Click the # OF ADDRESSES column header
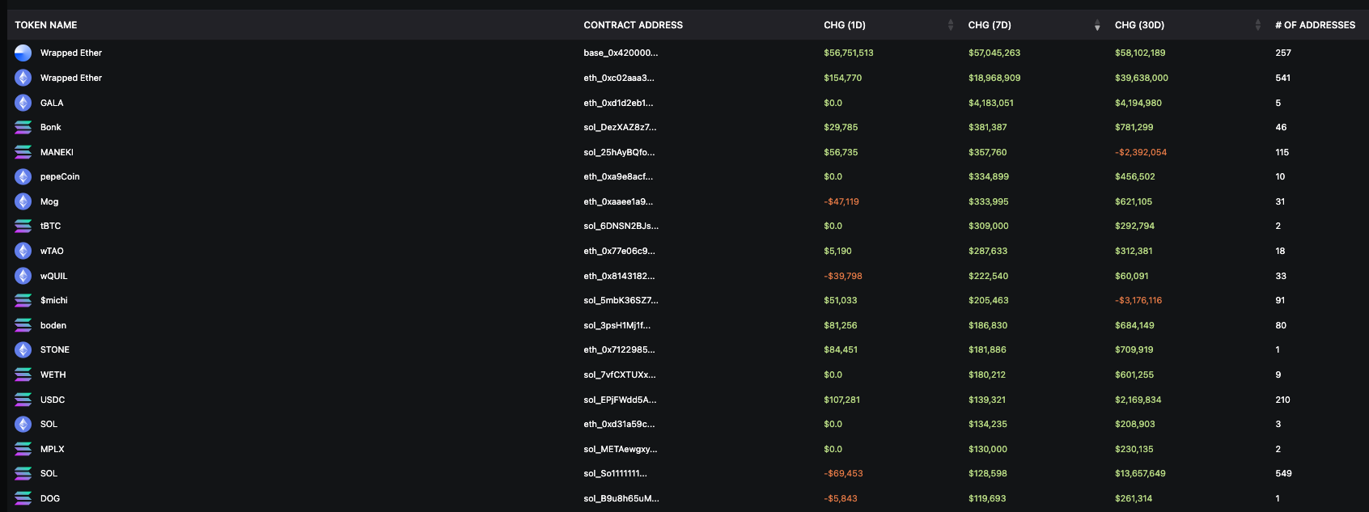 [1315, 25]
